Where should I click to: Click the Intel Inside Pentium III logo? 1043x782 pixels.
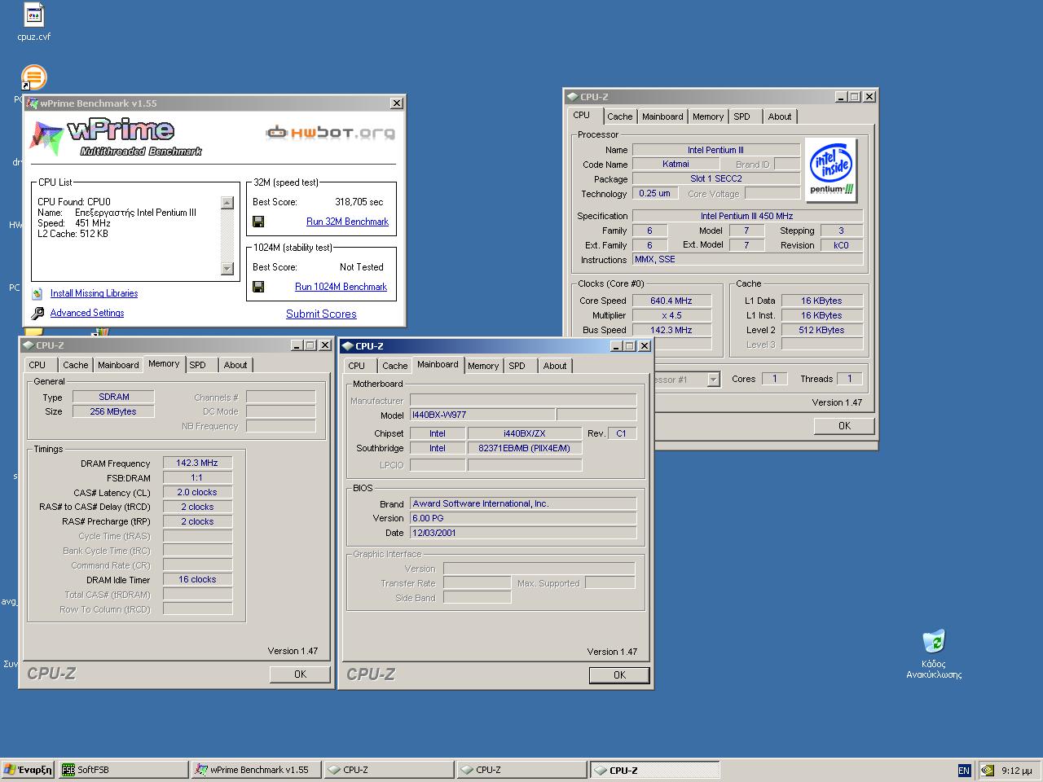click(x=831, y=170)
